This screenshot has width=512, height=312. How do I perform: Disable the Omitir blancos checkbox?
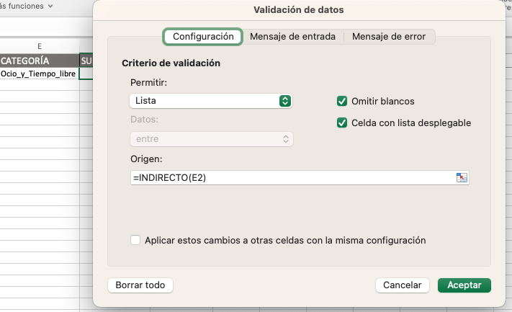pos(343,102)
